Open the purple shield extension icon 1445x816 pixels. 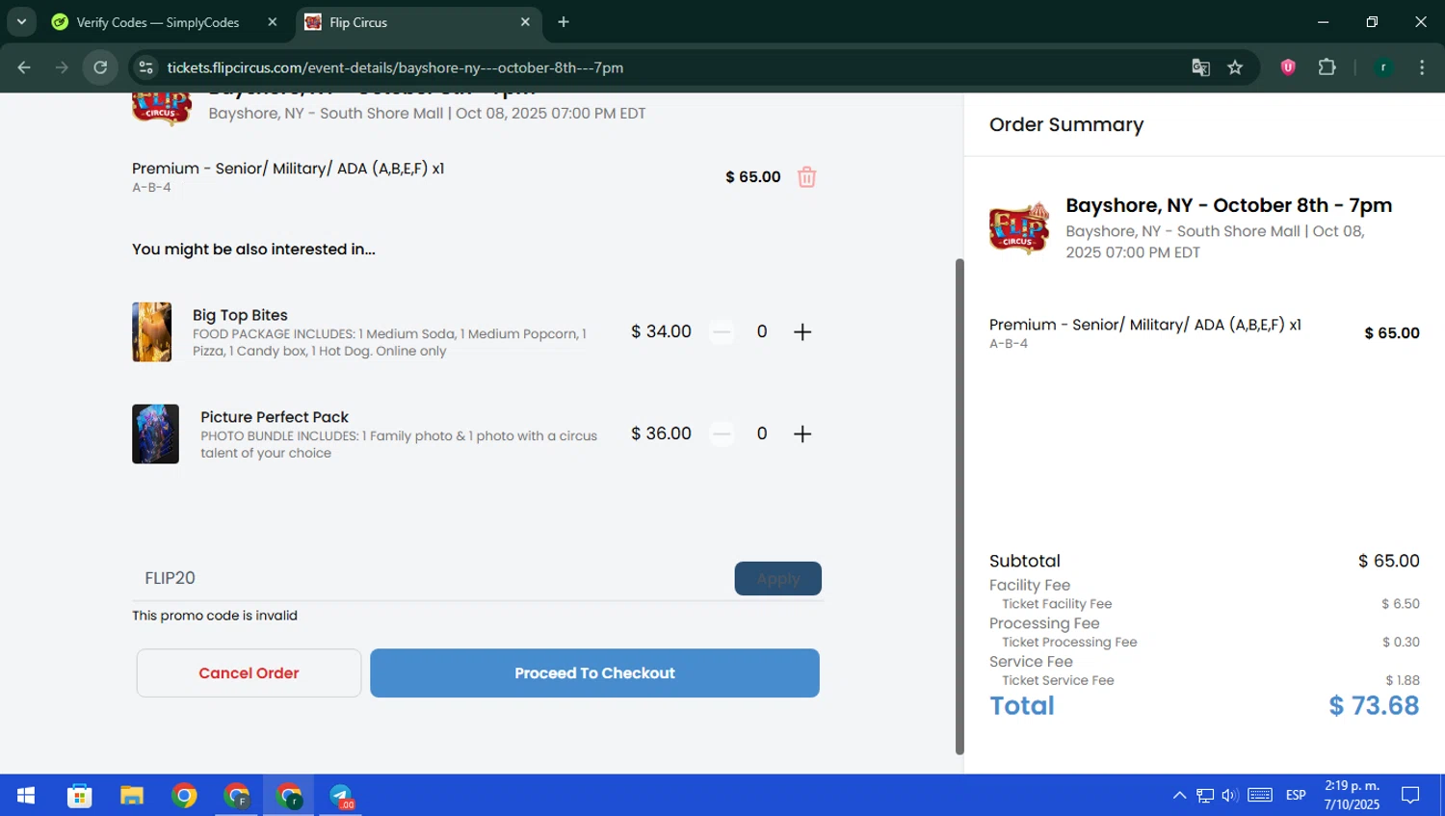click(1288, 67)
